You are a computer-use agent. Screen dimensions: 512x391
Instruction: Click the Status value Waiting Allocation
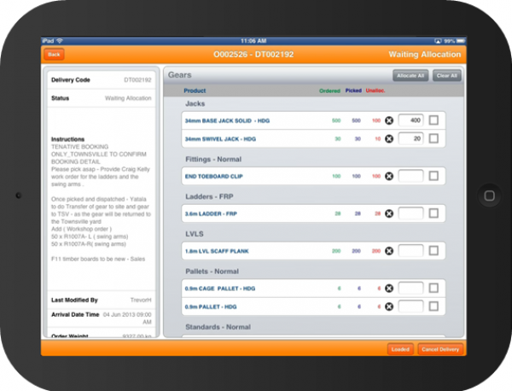pos(128,98)
